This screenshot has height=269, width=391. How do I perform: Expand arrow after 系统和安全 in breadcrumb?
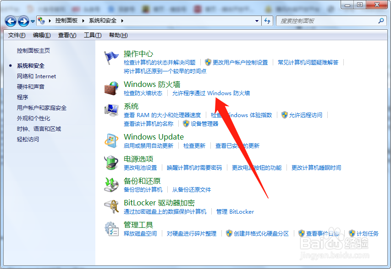click(122, 21)
